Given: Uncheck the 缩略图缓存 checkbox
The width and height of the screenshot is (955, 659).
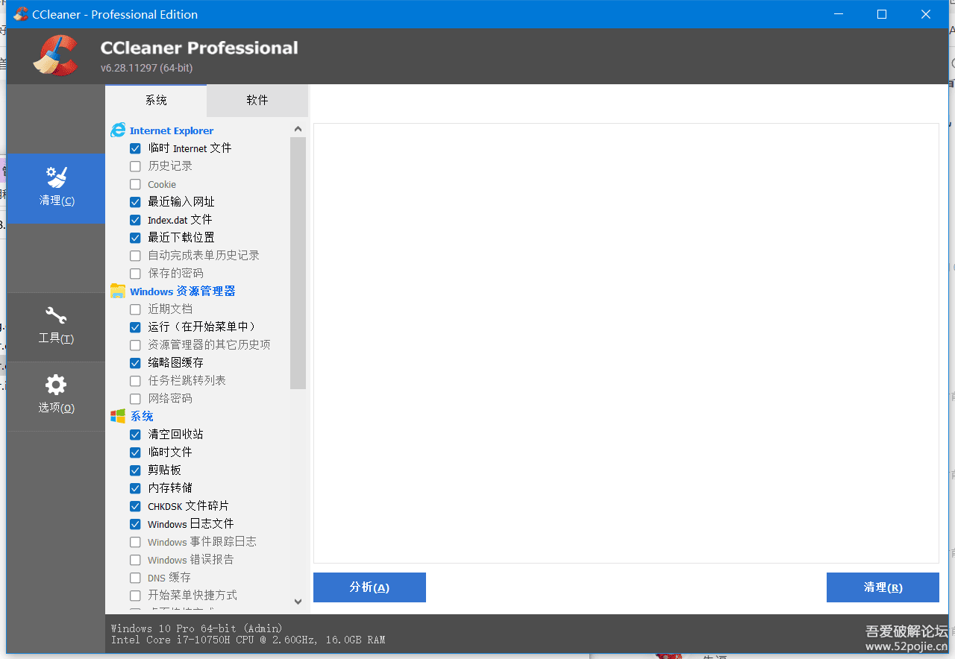Looking at the screenshot, I should [135, 363].
